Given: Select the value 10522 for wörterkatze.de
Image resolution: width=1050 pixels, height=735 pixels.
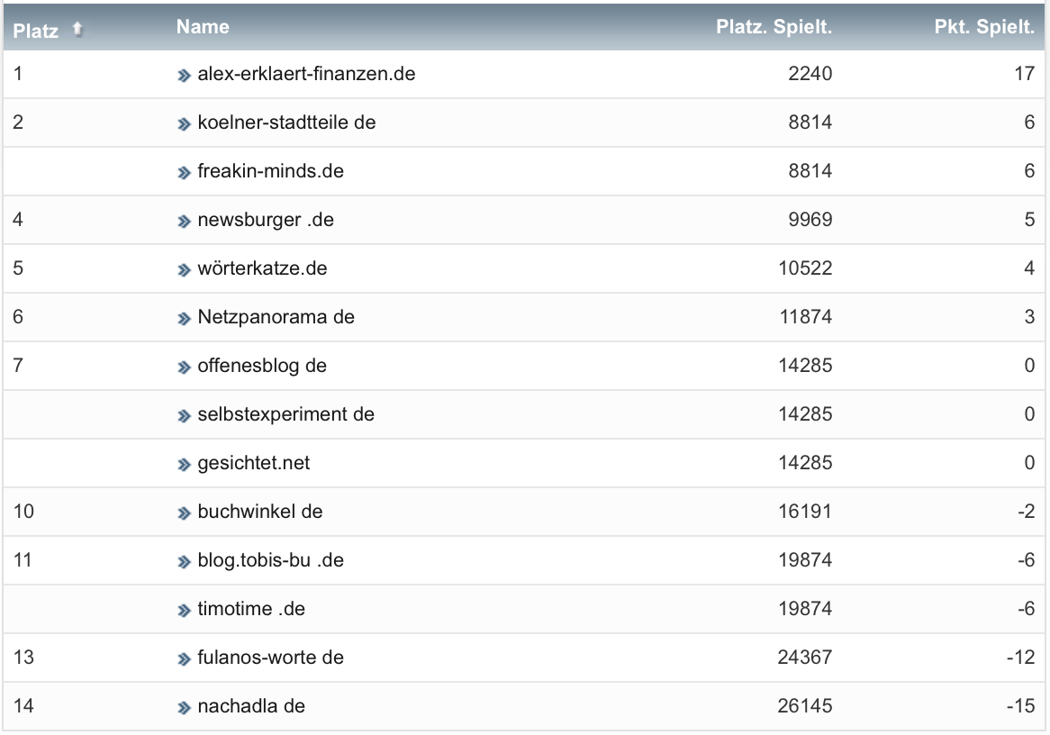Looking at the screenshot, I should 805,268.
